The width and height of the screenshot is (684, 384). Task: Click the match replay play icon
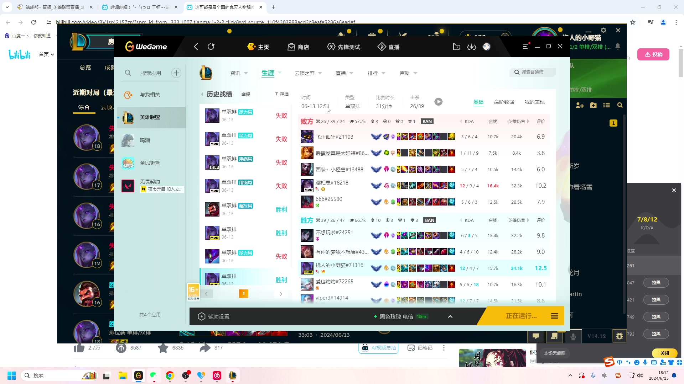coord(439,102)
